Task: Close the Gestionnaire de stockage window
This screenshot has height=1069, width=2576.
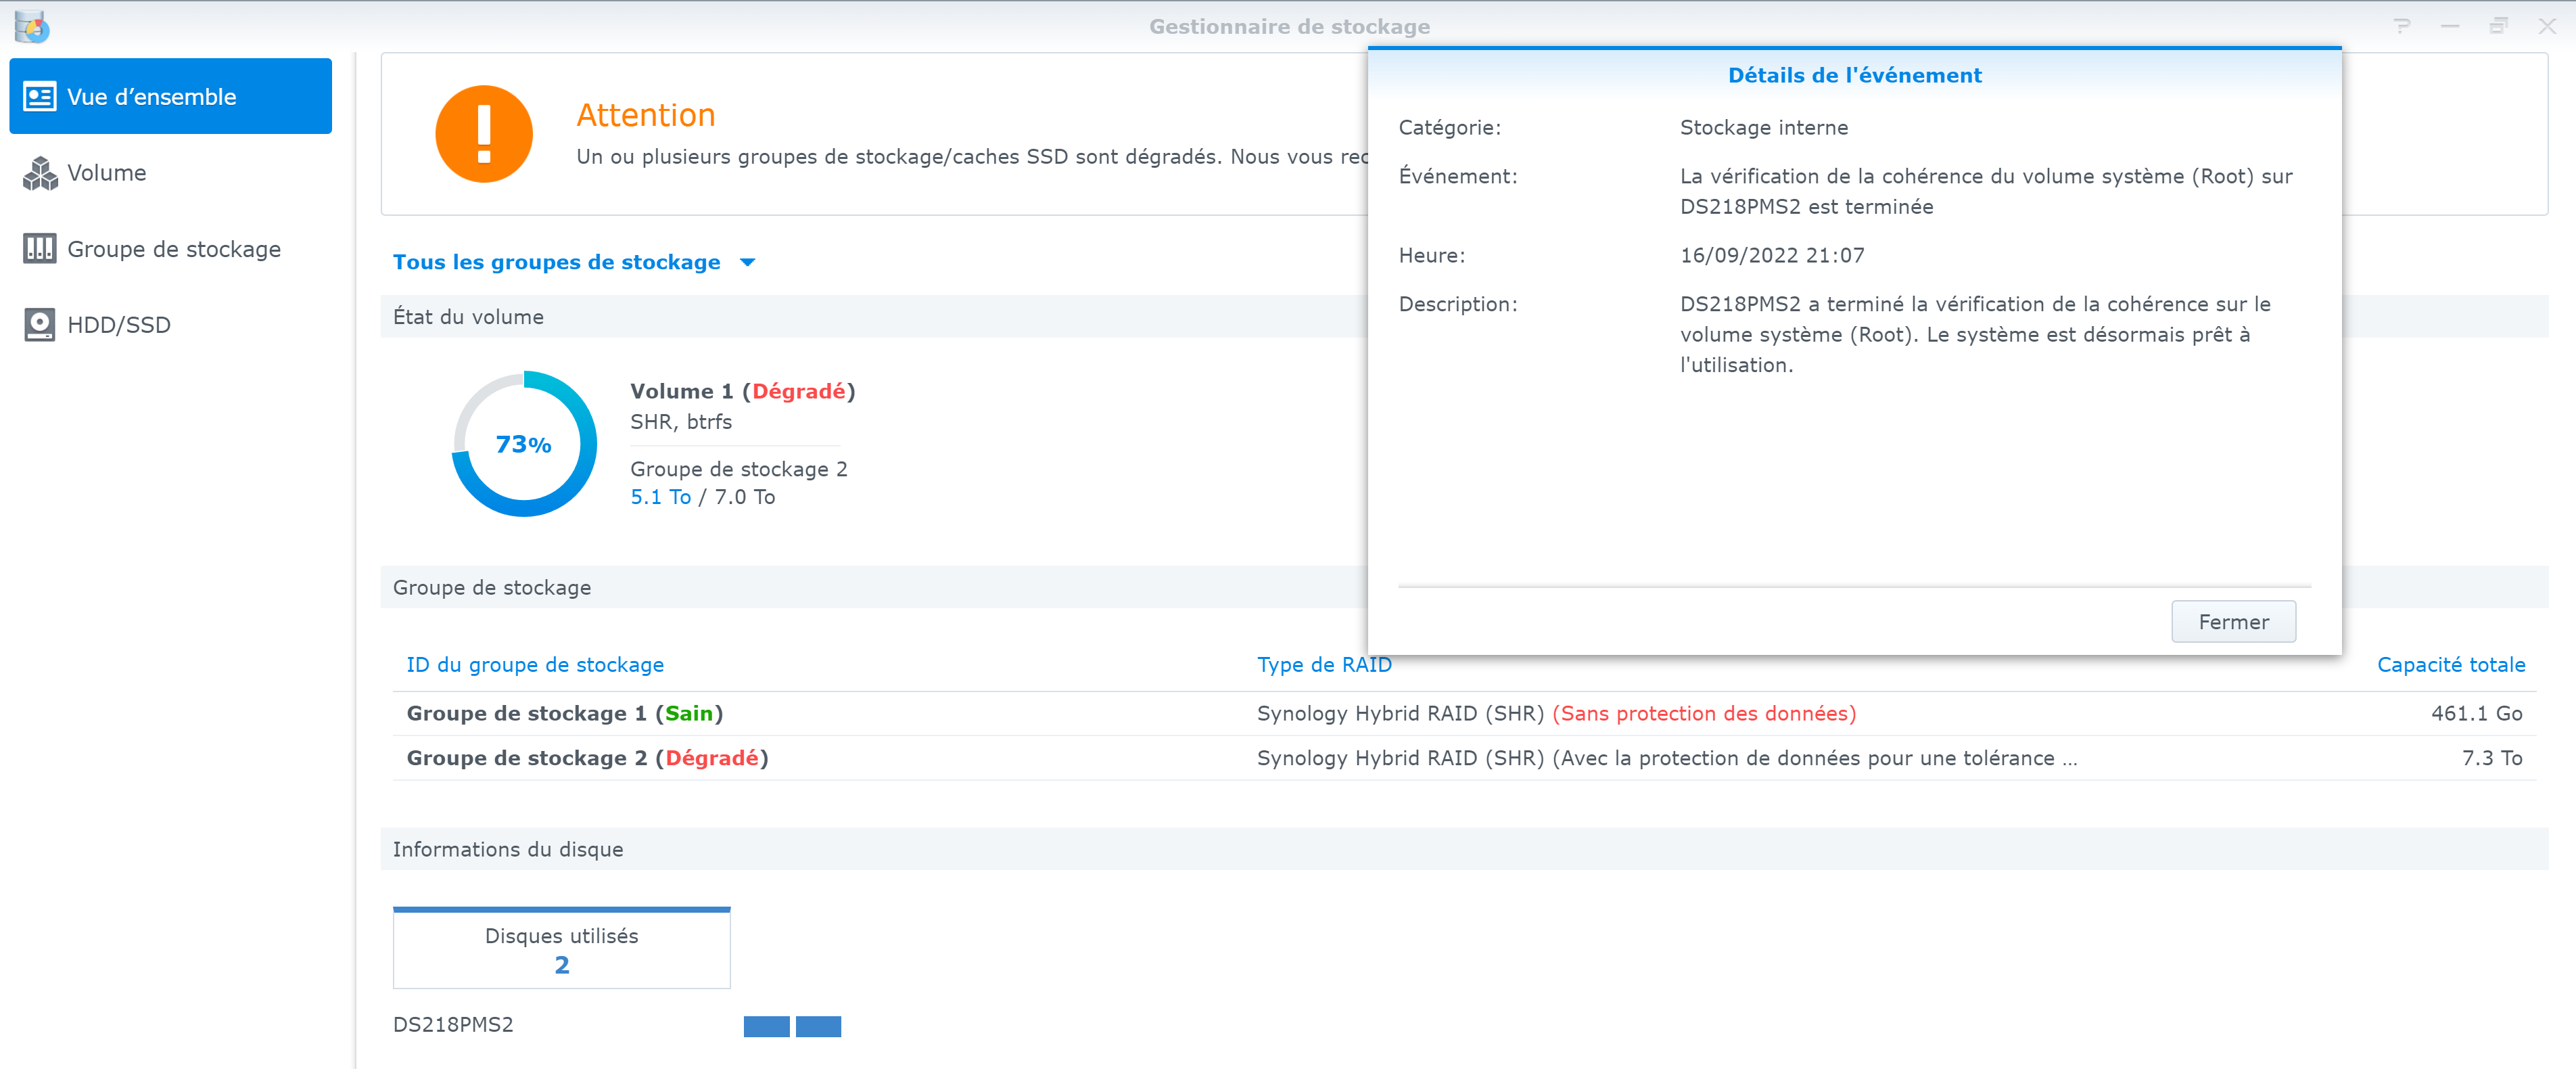Action: click(2547, 26)
